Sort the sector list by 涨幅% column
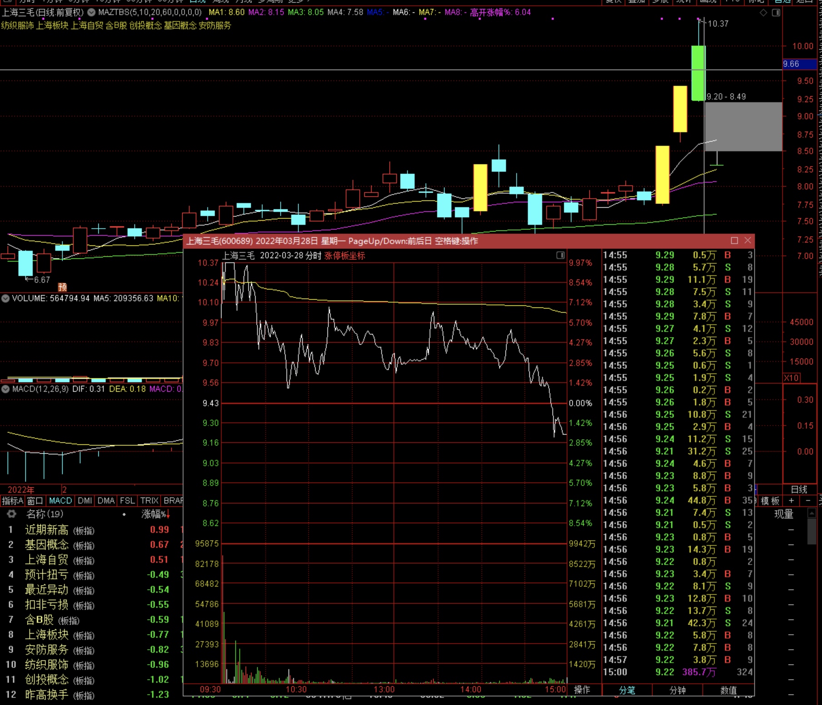 click(x=155, y=514)
